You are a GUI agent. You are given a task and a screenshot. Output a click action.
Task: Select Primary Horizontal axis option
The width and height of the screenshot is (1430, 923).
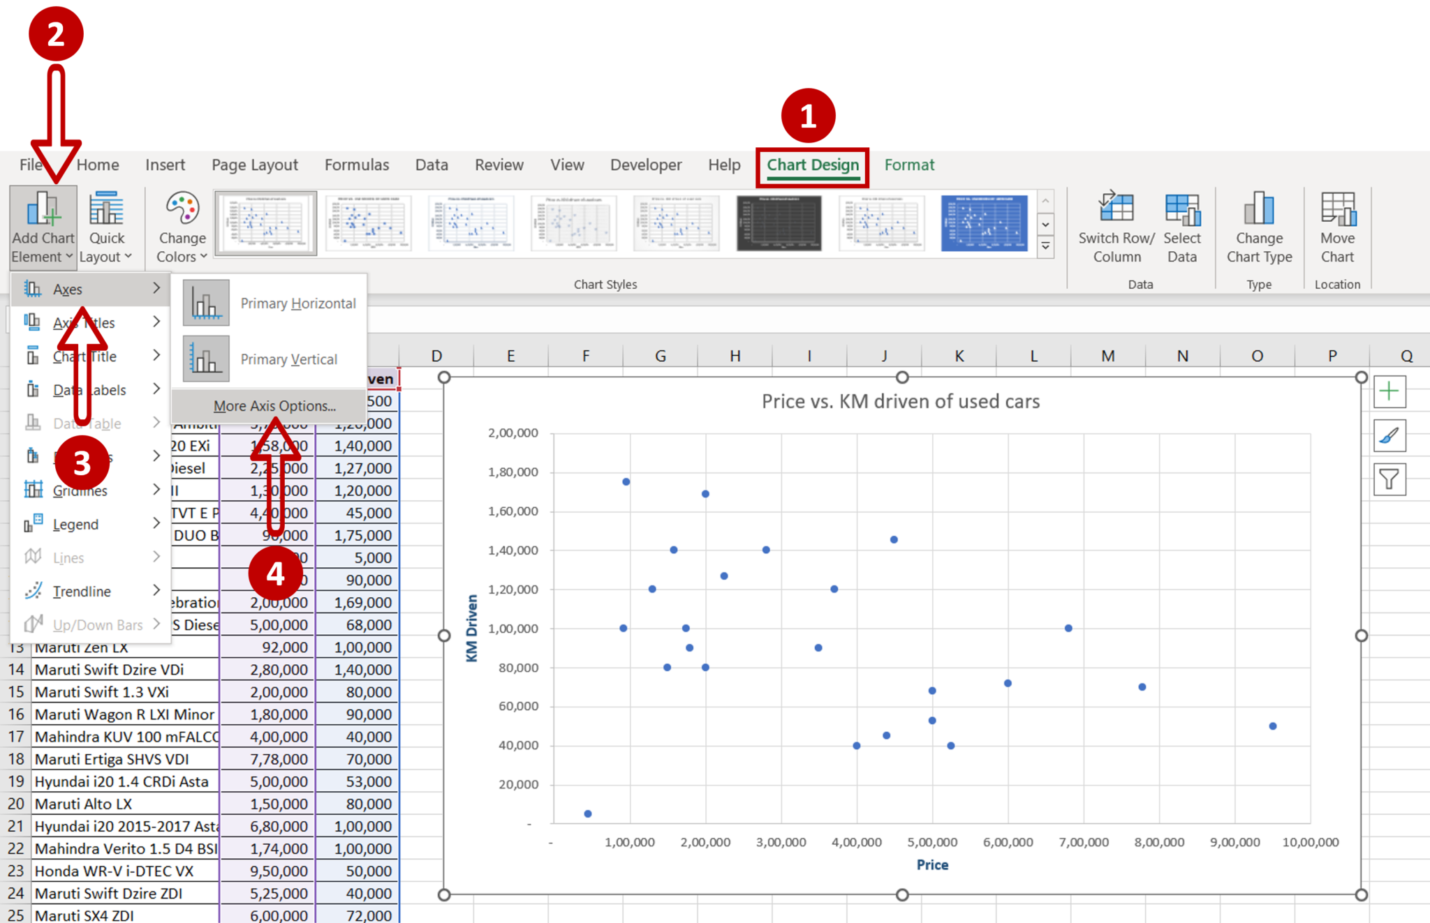click(297, 303)
